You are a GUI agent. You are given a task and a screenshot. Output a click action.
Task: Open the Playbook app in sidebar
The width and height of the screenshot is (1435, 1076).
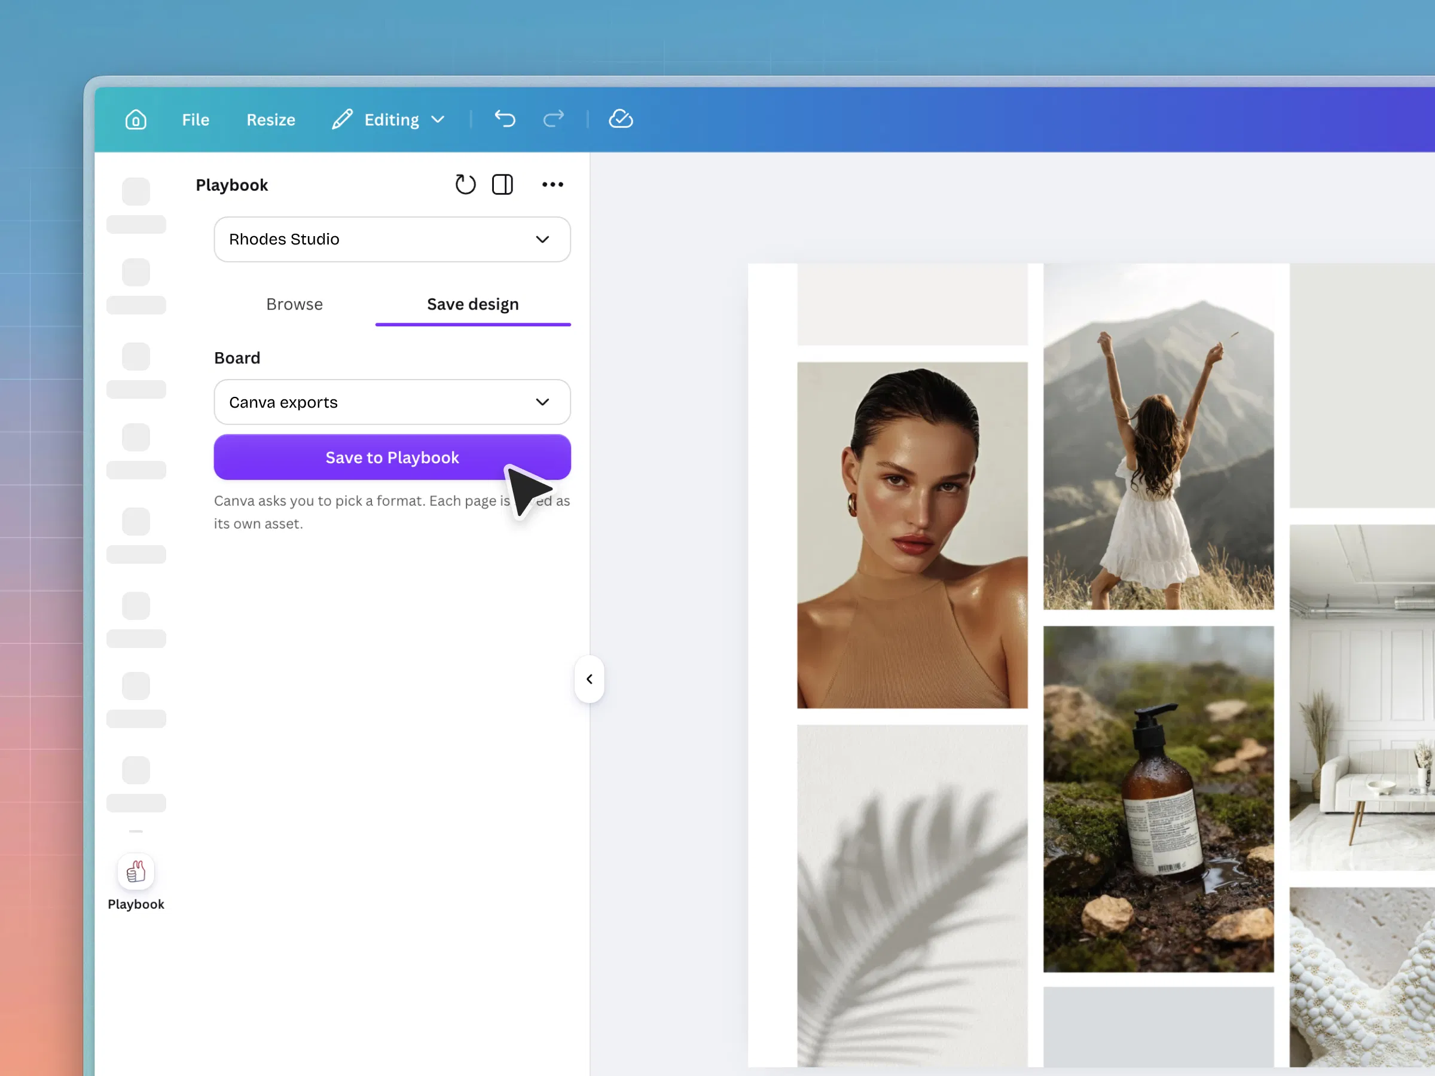coord(136,883)
